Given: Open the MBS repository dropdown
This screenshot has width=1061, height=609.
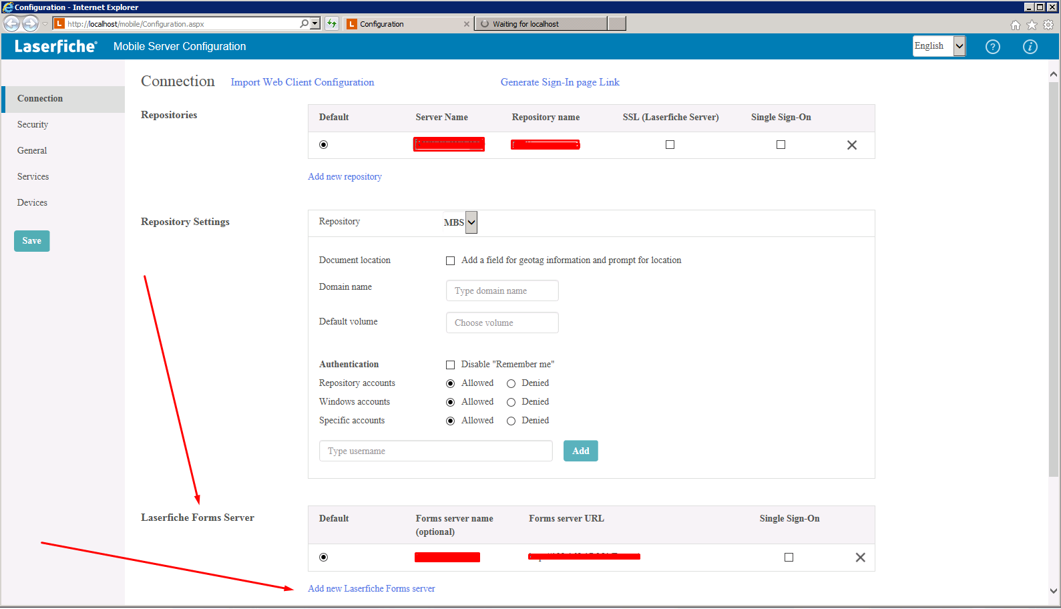Looking at the screenshot, I should [x=460, y=222].
